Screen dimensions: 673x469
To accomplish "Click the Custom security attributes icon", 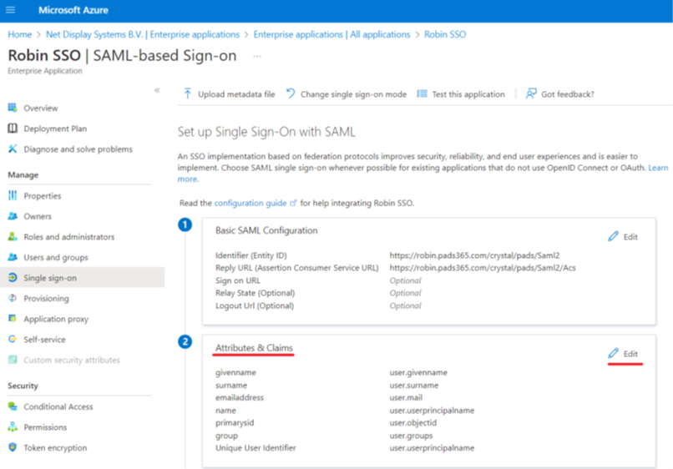I will click(x=13, y=360).
